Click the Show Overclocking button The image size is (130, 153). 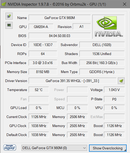pyautogui.click(x=108, y=148)
